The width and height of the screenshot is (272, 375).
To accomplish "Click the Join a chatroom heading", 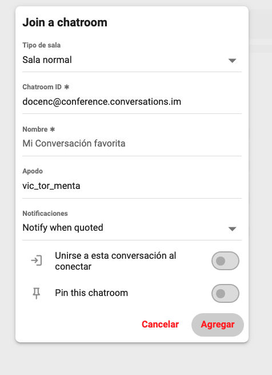I will [65, 22].
